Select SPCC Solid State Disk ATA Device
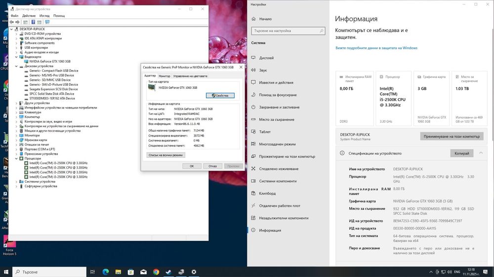 [x=52, y=94]
